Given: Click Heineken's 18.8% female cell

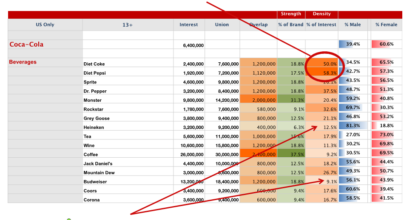Looking at the screenshot, I should (x=386, y=125).
